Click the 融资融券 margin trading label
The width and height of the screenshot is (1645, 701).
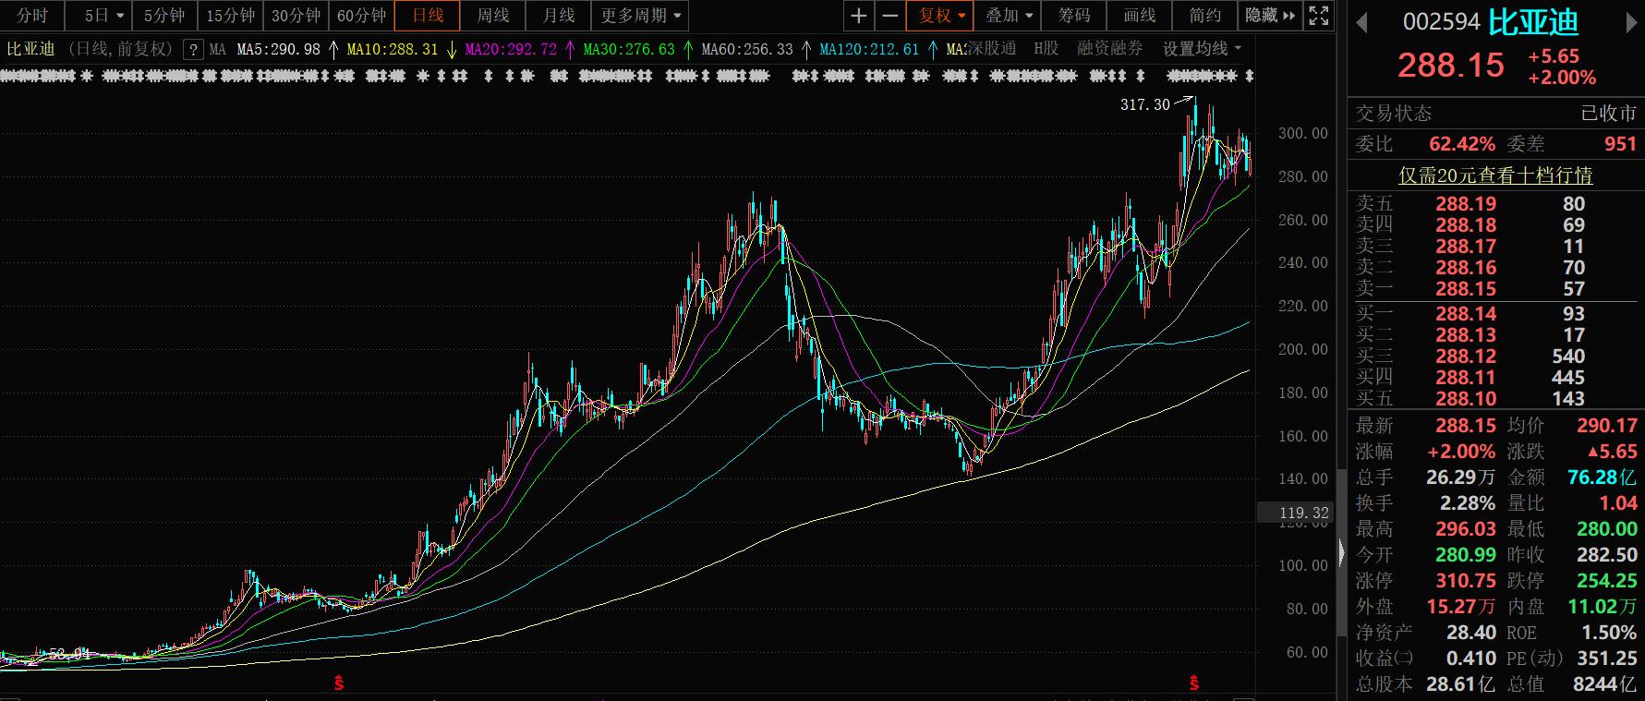point(1109,49)
